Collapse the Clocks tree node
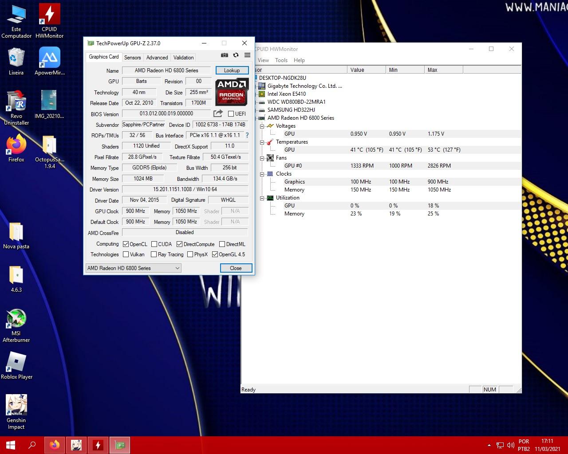 (262, 174)
